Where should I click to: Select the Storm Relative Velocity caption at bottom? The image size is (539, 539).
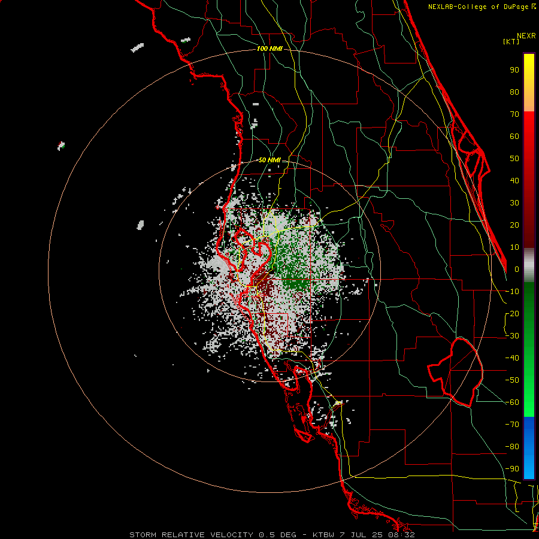[x=272, y=535]
